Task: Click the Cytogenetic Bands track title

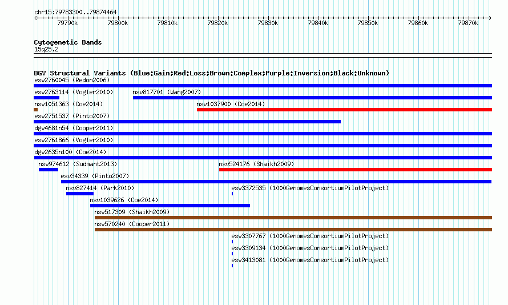Action: (x=68, y=42)
